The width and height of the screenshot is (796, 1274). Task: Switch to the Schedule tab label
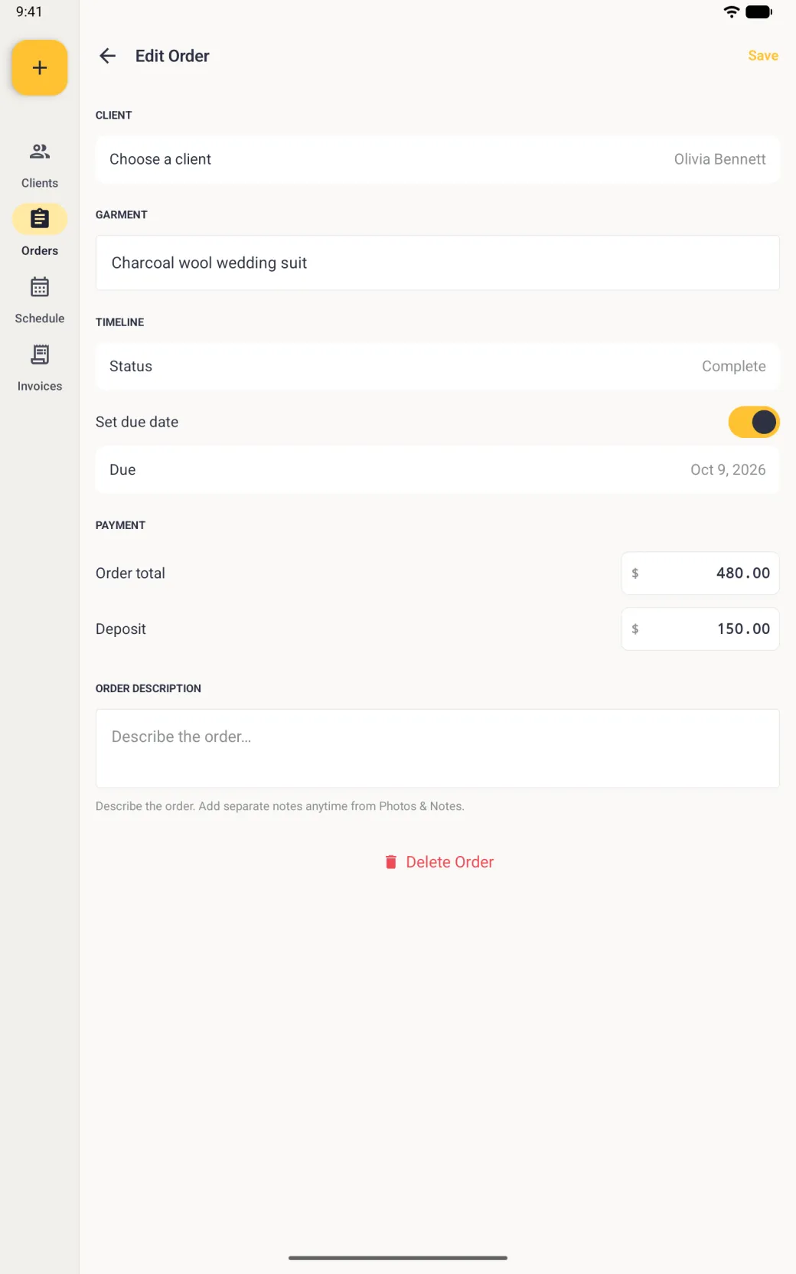point(40,318)
